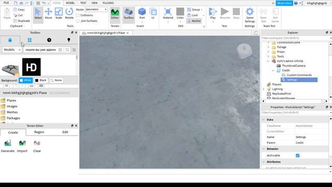The height and width of the screenshot is (187, 332).
Task: Select None background option
Action: click(x=57, y=81)
